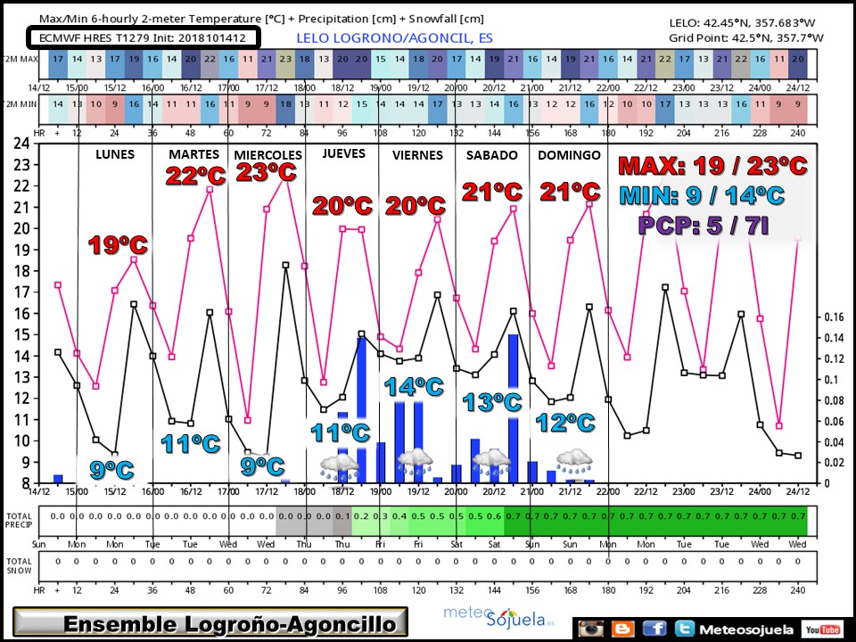Select the red 22ºC Tuesday maximum label
The width and height of the screenshot is (856, 642).
(195, 176)
